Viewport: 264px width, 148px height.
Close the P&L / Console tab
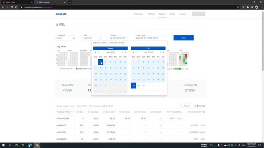tap(65, 2)
